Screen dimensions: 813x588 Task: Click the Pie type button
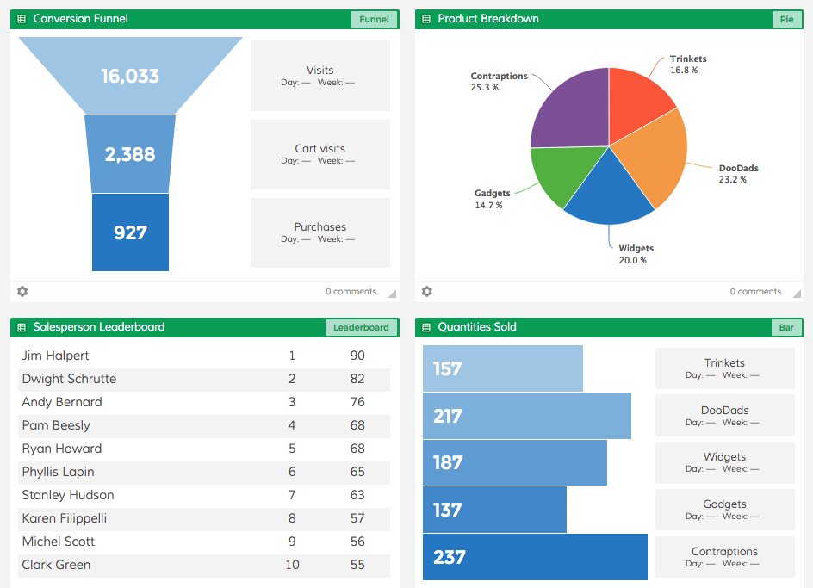[x=786, y=19]
